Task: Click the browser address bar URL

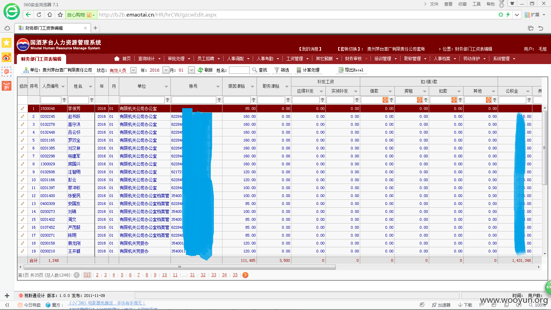Action: tap(158, 14)
